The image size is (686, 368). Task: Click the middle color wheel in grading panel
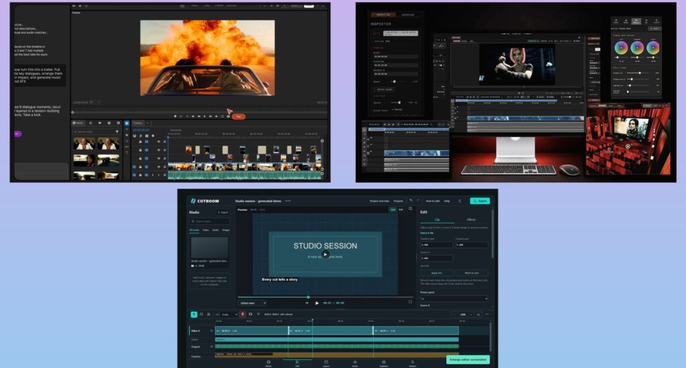pyautogui.click(x=637, y=48)
